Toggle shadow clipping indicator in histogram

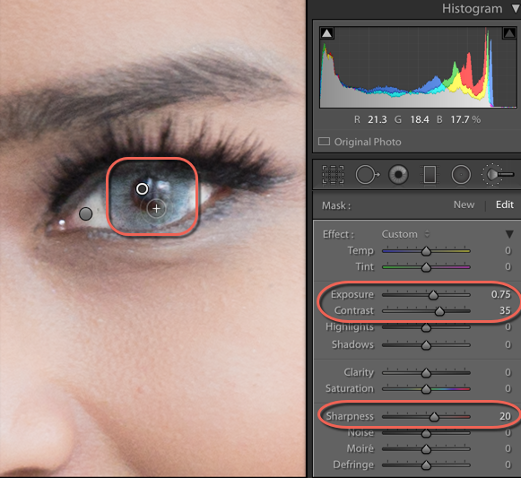pos(327,33)
